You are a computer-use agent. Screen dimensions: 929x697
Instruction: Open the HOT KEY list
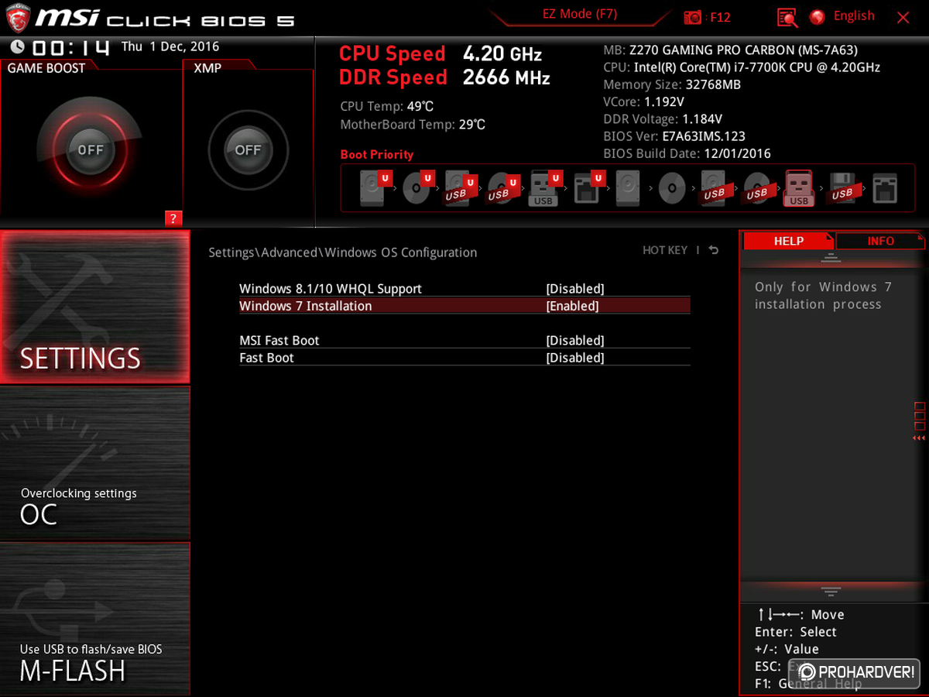pos(665,250)
